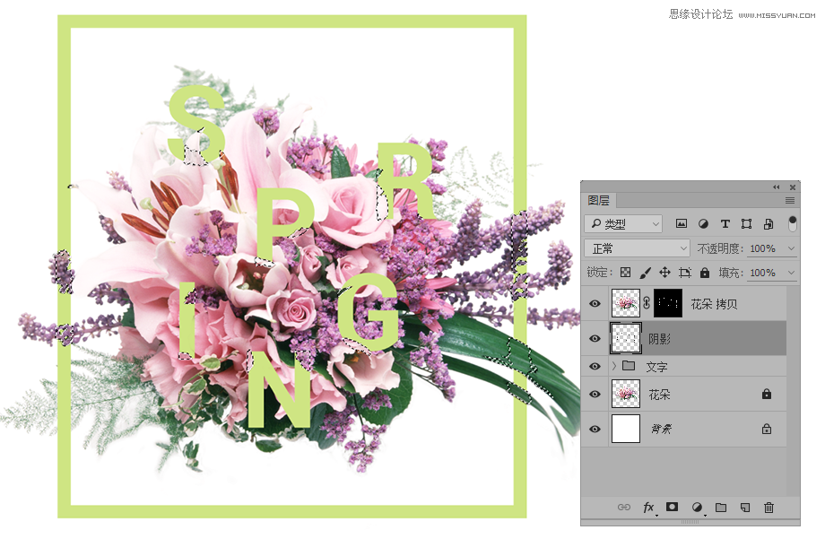
Task: Click the white 背景 layer thumbnail
Action: [626, 429]
